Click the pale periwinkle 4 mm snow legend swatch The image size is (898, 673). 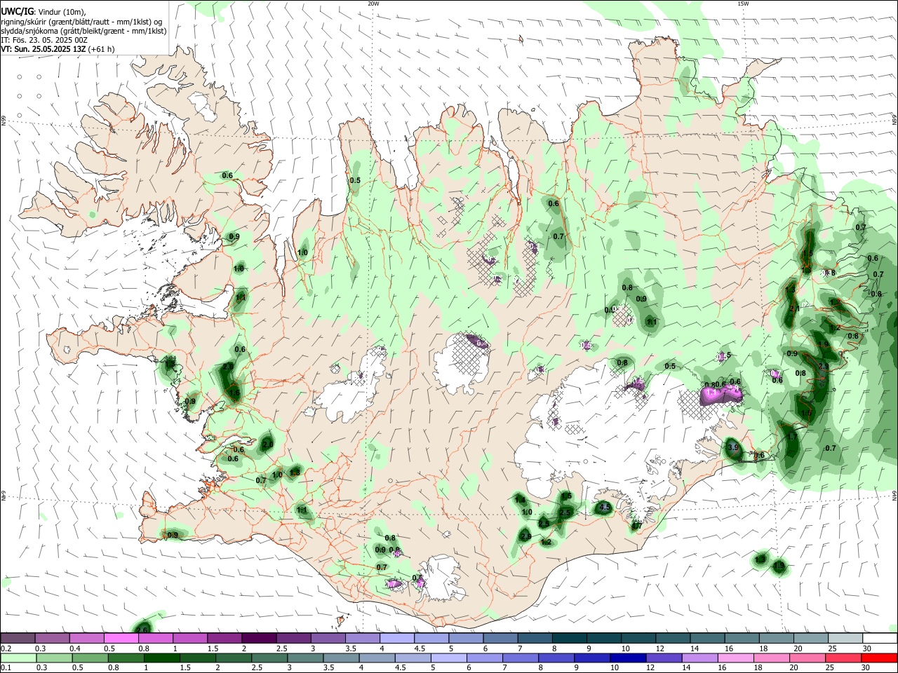(x=397, y=639)
